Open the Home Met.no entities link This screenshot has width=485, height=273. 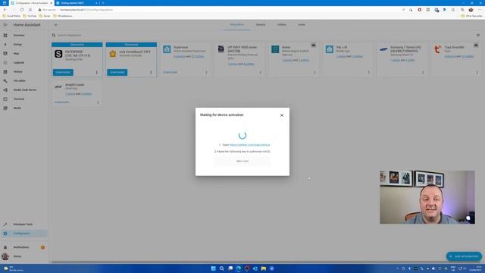304,60
